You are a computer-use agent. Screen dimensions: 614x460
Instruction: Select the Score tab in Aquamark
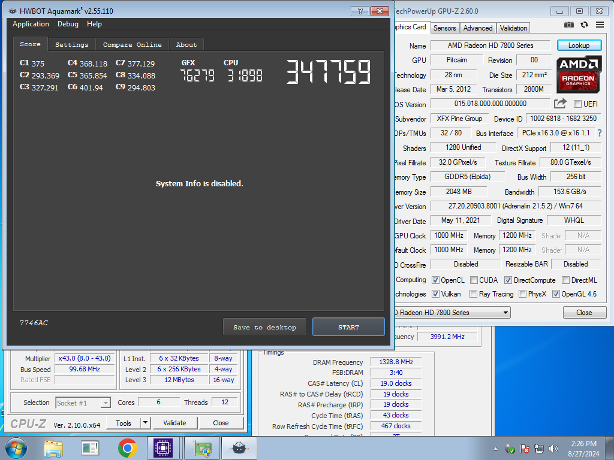[x=30, y=44]
